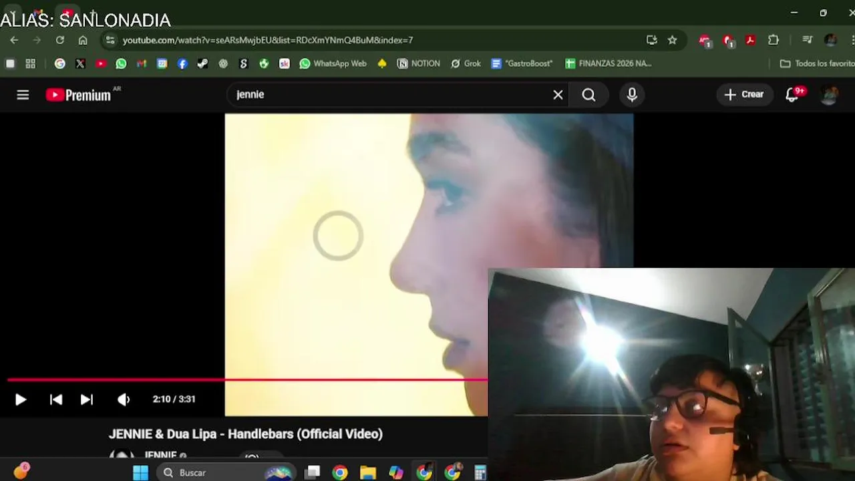Viewport: 855px width, 481px height.
Task: Go back in Chrome history
Action: point(14,40)
